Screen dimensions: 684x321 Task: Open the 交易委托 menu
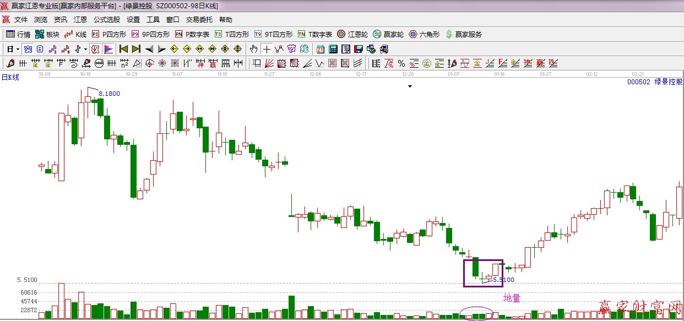199,20
